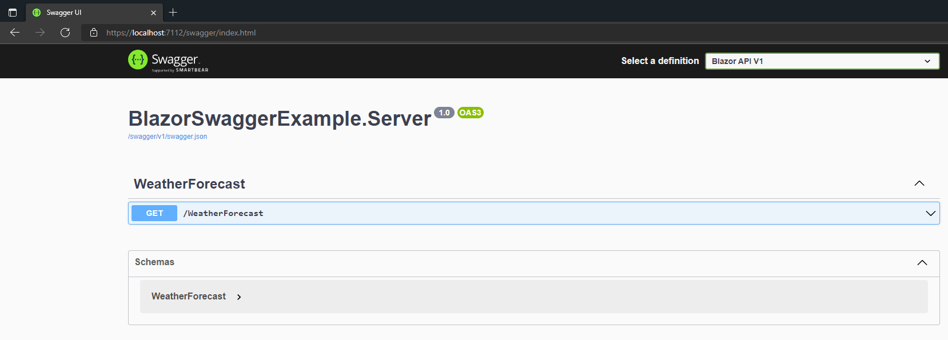Click the browser forward arrow
The width and height of the screenshot is (948, 340).
point(40,33)
